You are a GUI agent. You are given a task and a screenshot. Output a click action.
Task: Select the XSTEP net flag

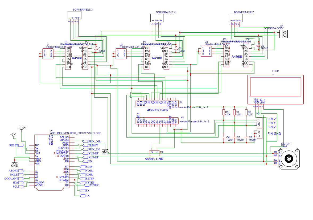91,185
